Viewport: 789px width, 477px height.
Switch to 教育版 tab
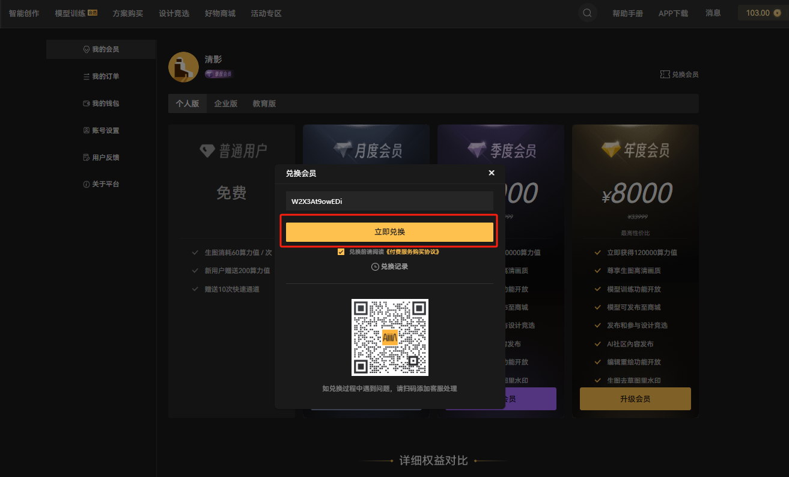pyautogui.click(x=264, y=103)
